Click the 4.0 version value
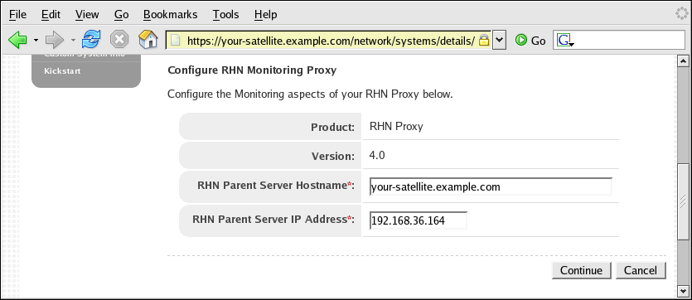Viewport: 692px width, 300px height. pyautogui.click(x=377, y=155)
